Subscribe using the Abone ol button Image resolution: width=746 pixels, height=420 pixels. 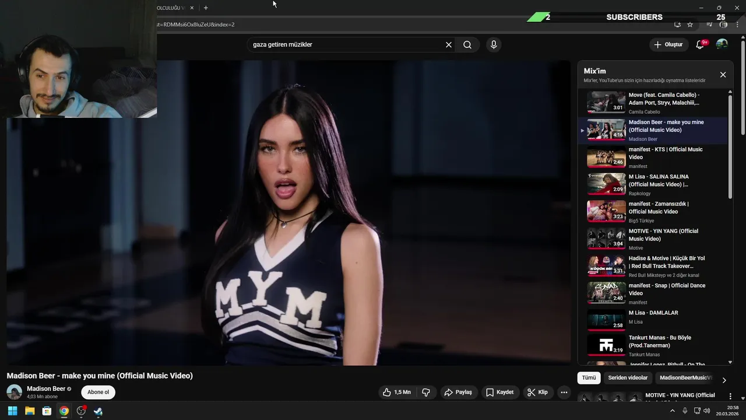point(98,393)
